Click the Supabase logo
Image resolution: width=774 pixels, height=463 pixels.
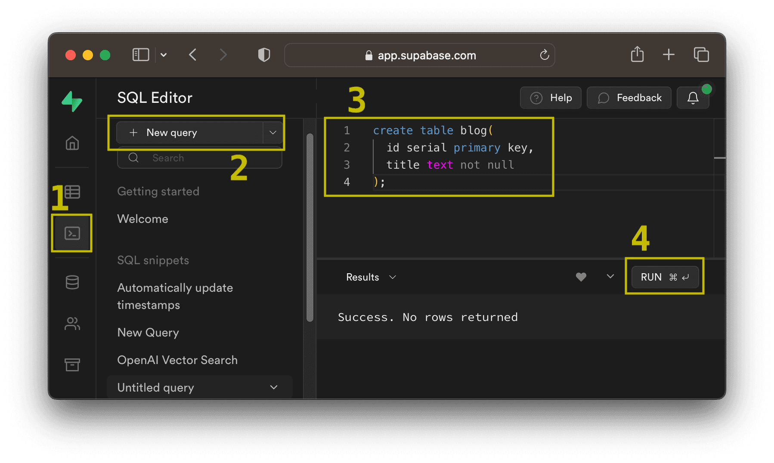(x=72, y=102)
